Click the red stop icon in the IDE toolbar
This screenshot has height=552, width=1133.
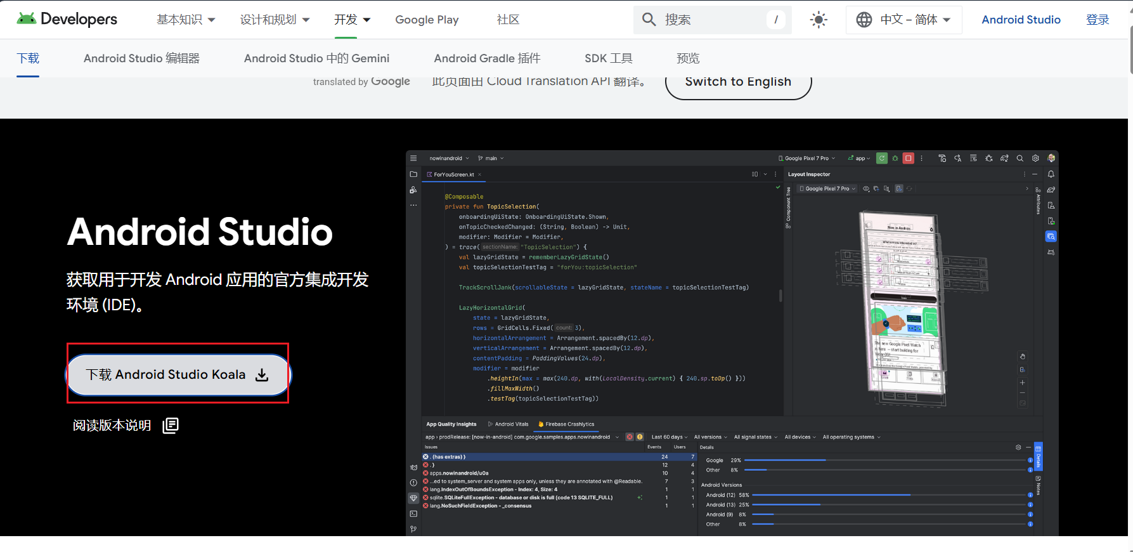[908, 158]
